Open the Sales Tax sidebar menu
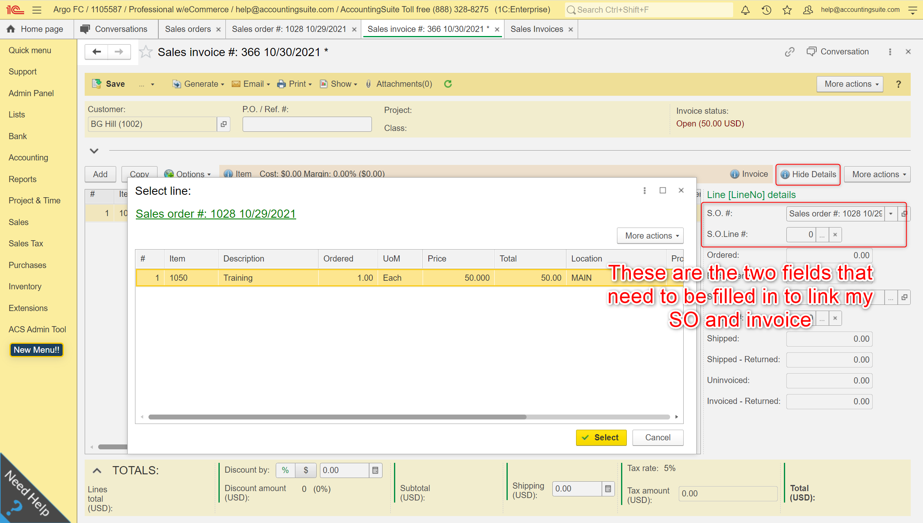 (x=26, y=243)
